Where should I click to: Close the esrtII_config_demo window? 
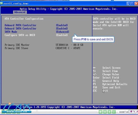point(136,4)
